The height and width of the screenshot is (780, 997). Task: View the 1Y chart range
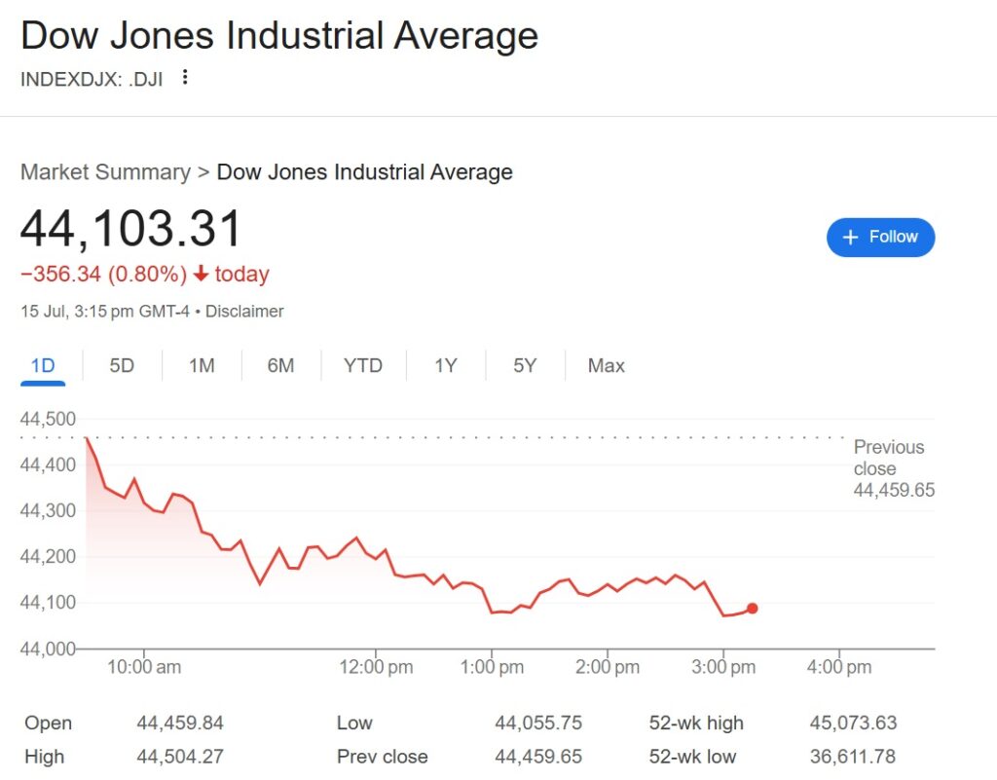coord(446,366)
